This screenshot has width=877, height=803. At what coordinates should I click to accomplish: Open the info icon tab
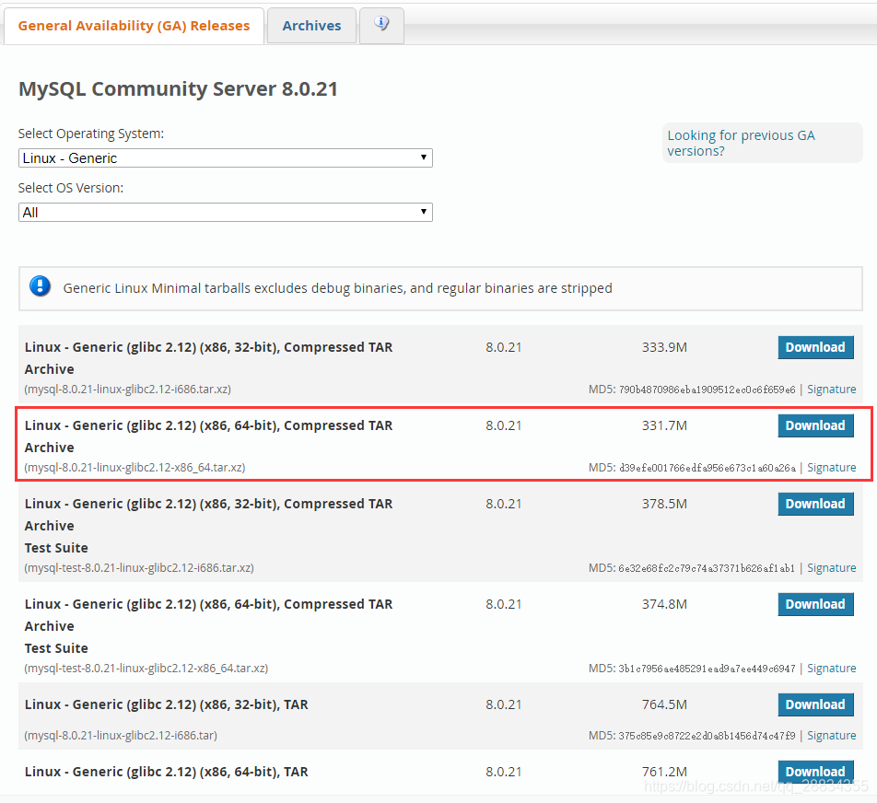tap(381, 25)
